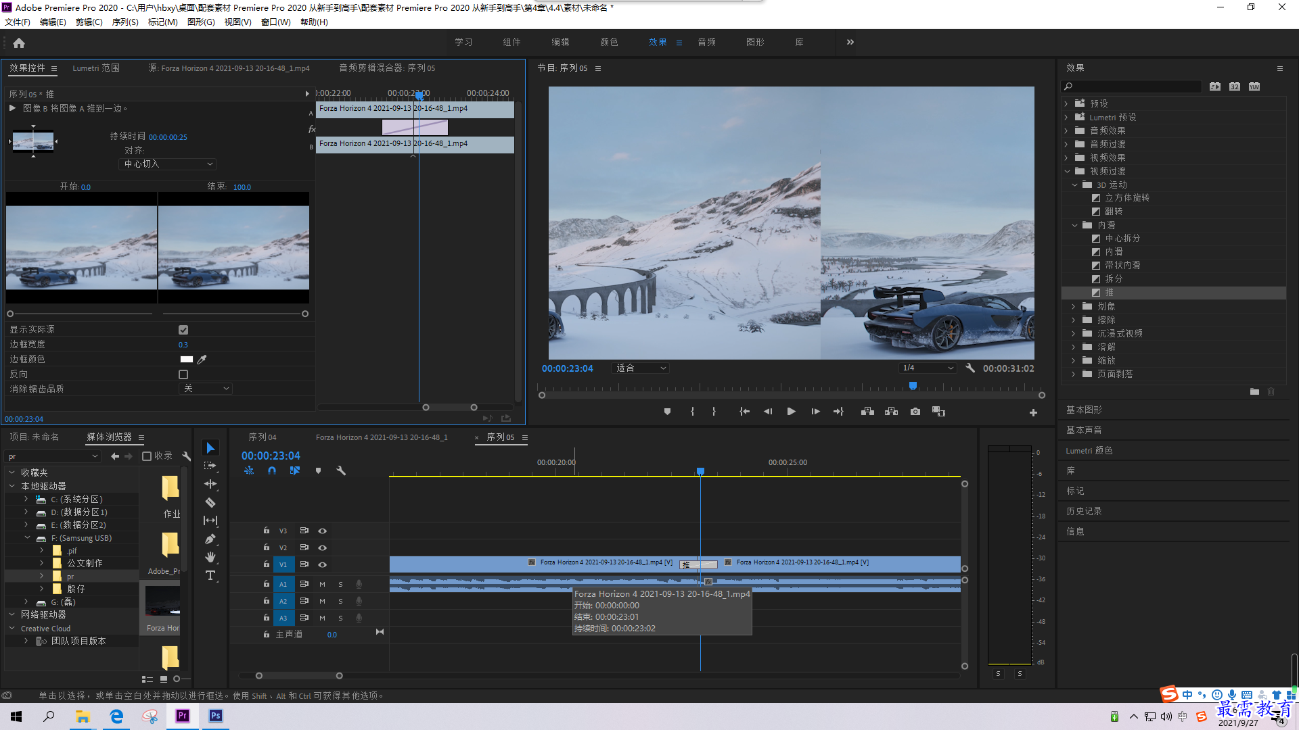Open the zoom level dropdown 适合
Viewport: 1299px width, 730px height.
(x=640, y=368)
